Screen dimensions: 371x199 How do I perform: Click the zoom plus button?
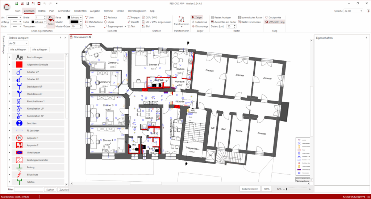tap(310, 189)
